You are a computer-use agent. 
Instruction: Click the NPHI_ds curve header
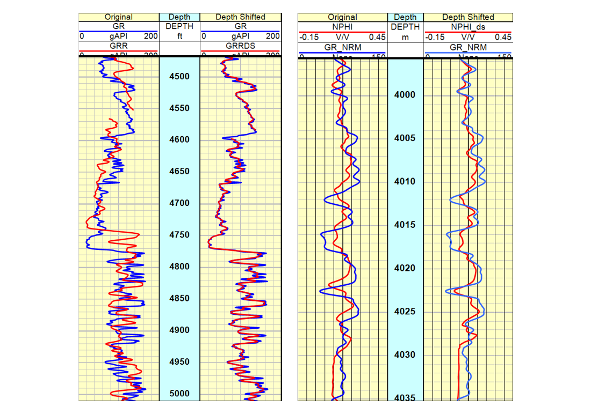[468, 26]
